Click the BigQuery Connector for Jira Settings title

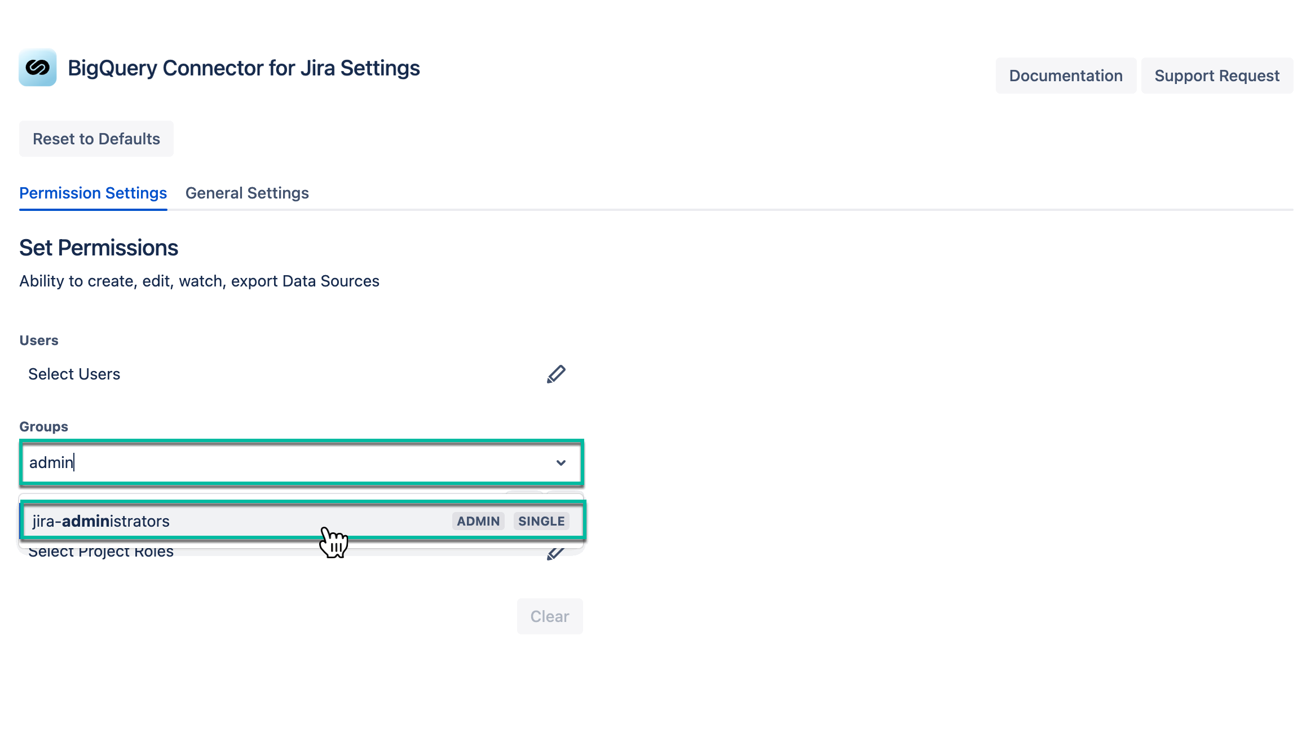(244, 68)
